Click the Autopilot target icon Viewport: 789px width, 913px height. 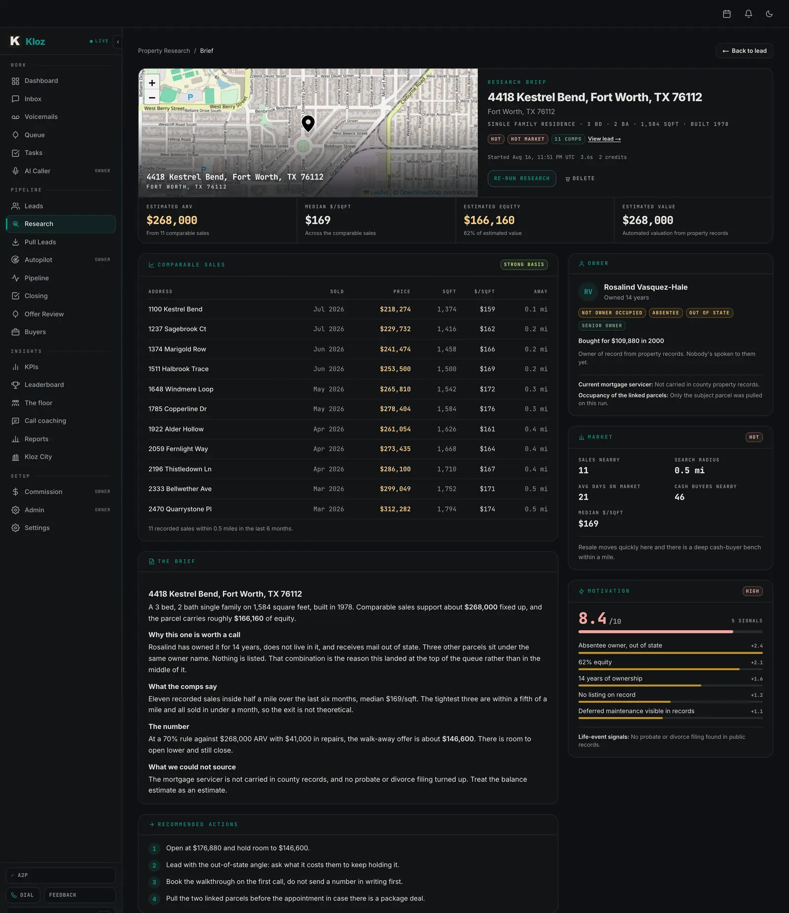pyautogui.click(x=15, y=260)
